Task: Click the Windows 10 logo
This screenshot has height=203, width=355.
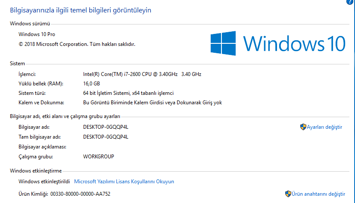Action: pos(278,43)
